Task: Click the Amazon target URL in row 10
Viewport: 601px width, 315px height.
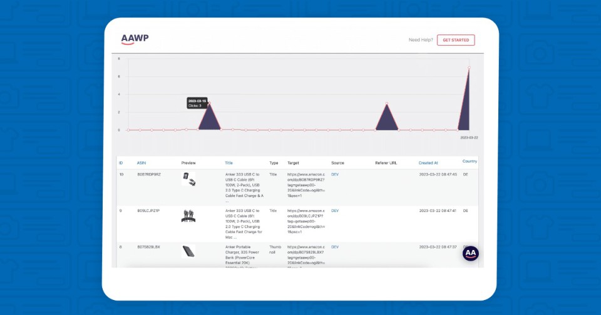Action: click(304, 185)
